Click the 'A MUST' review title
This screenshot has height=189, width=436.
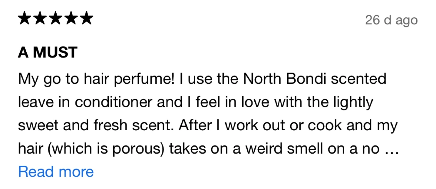pyautogui.click(x=48, y=53)
